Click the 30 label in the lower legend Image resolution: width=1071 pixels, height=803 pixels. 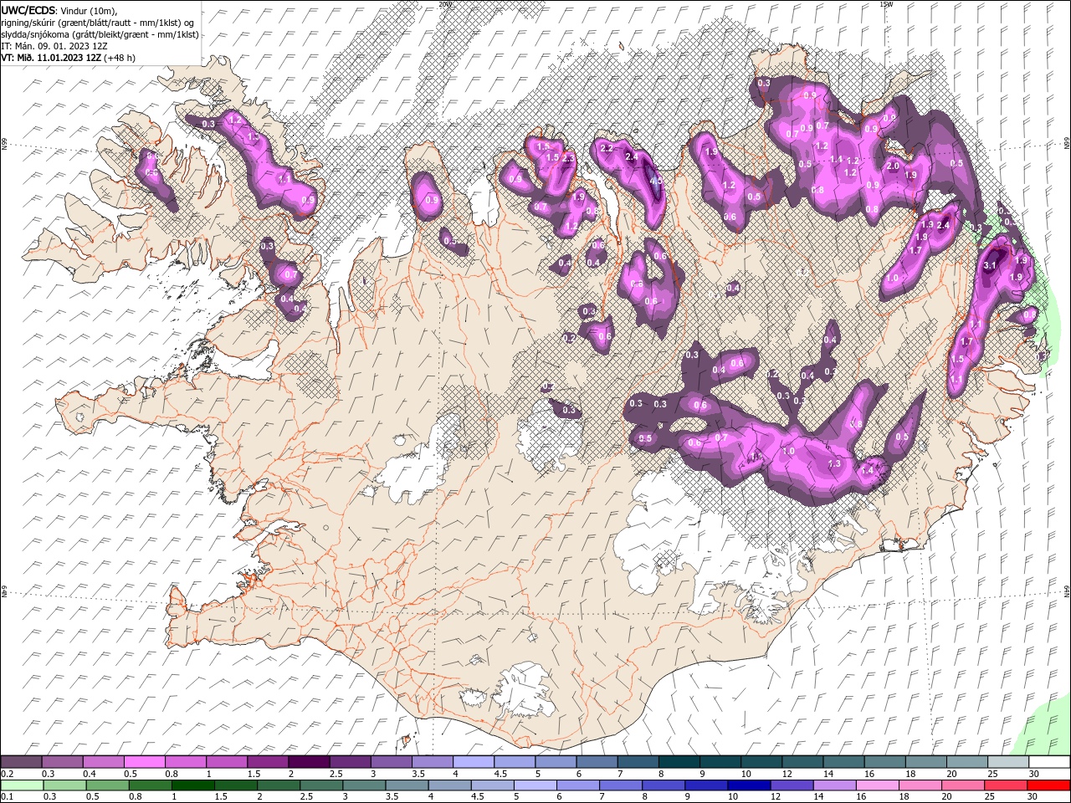(1032, 797)
